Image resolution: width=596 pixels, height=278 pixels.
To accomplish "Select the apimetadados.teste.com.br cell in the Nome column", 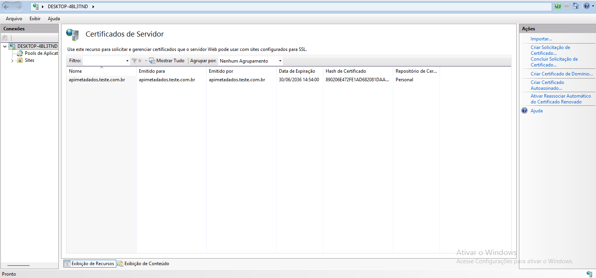I will [x=97, y=80].
